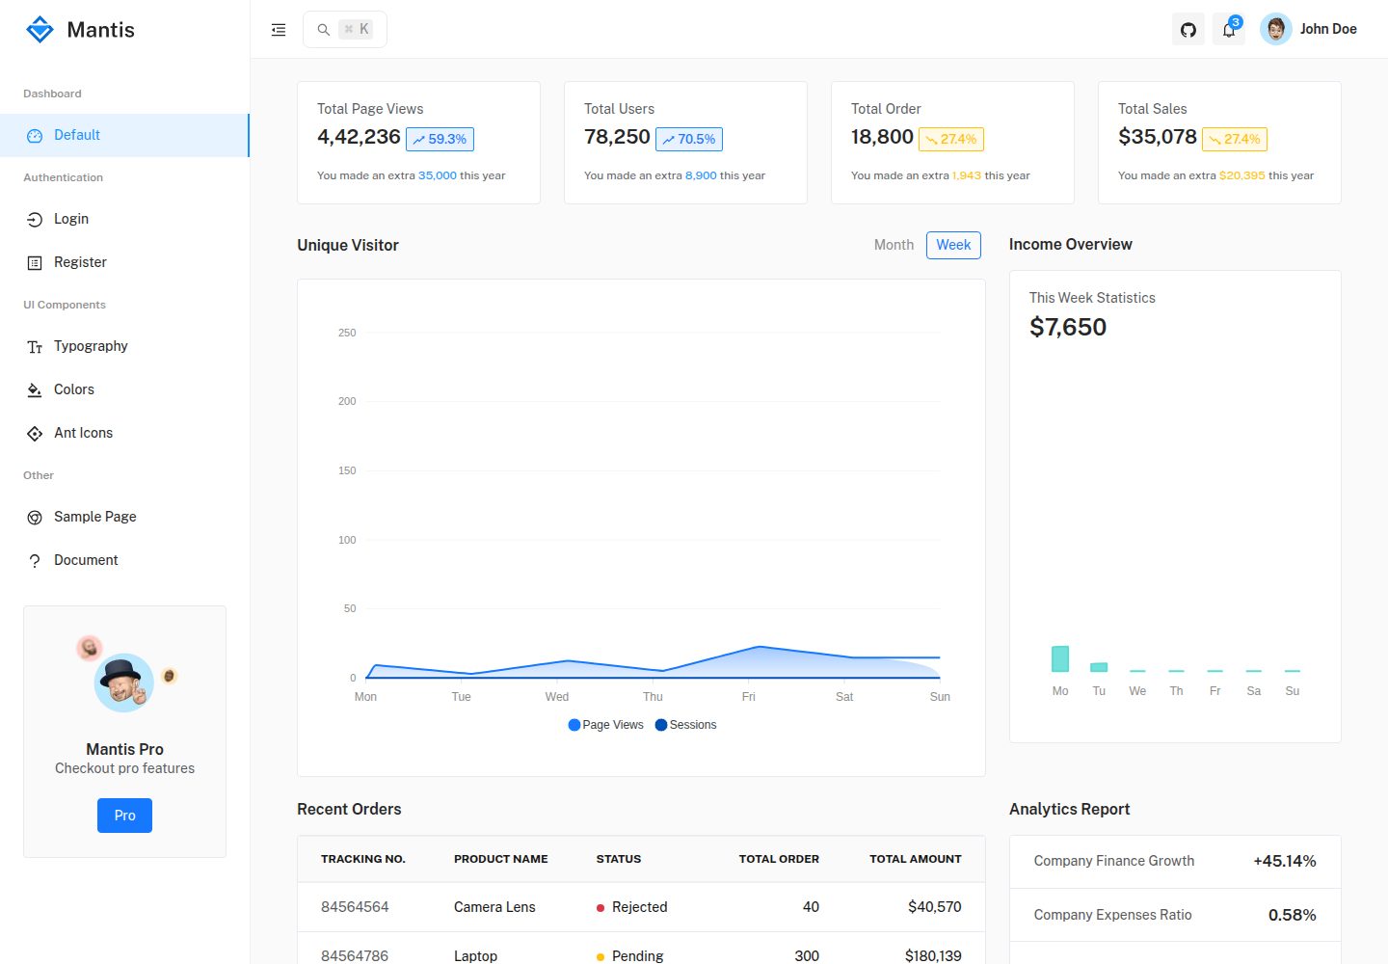Click the Mantis logo icon
The height and width of the screenshot is (964, 1388).
click(x=40, y=30)
